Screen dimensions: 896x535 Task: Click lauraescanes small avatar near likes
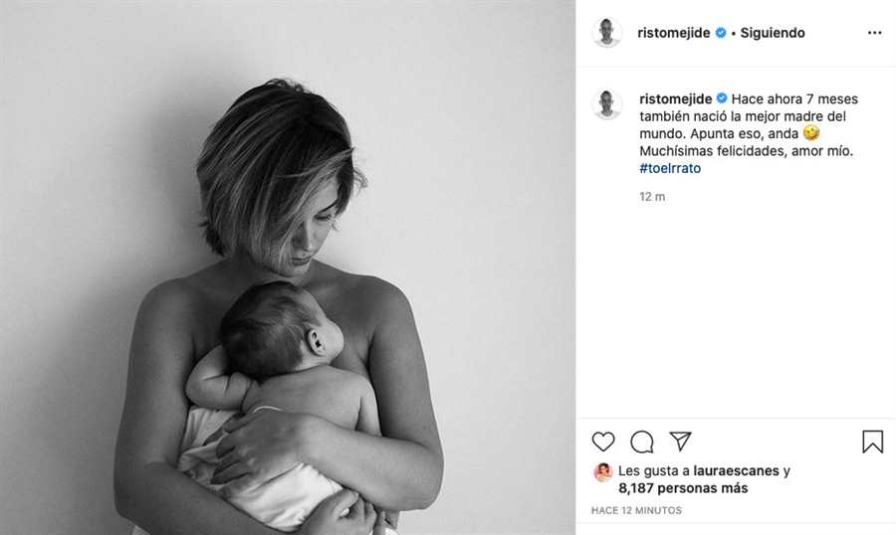(x=602, y=472)
